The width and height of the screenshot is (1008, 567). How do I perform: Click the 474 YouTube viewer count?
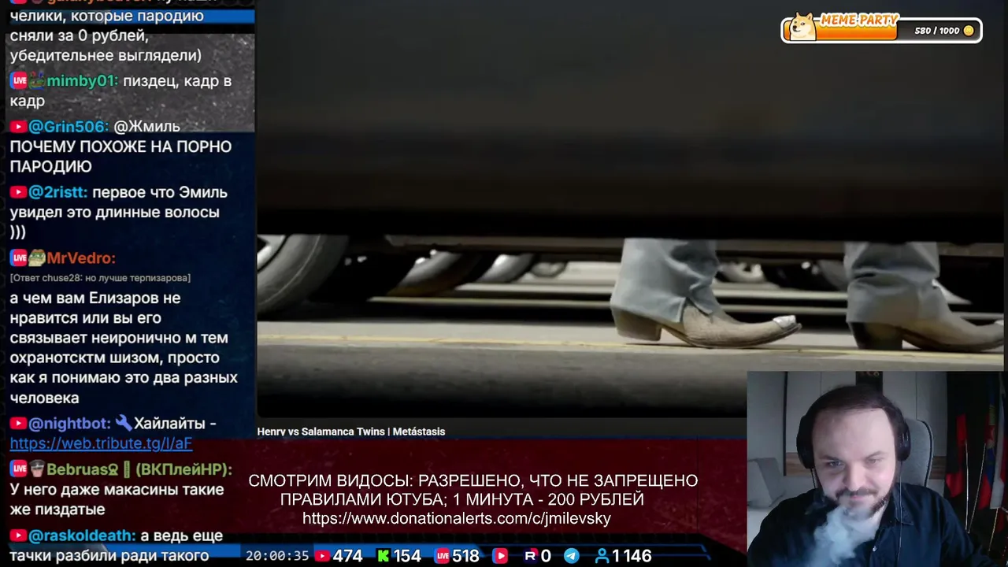pos(347,556)
